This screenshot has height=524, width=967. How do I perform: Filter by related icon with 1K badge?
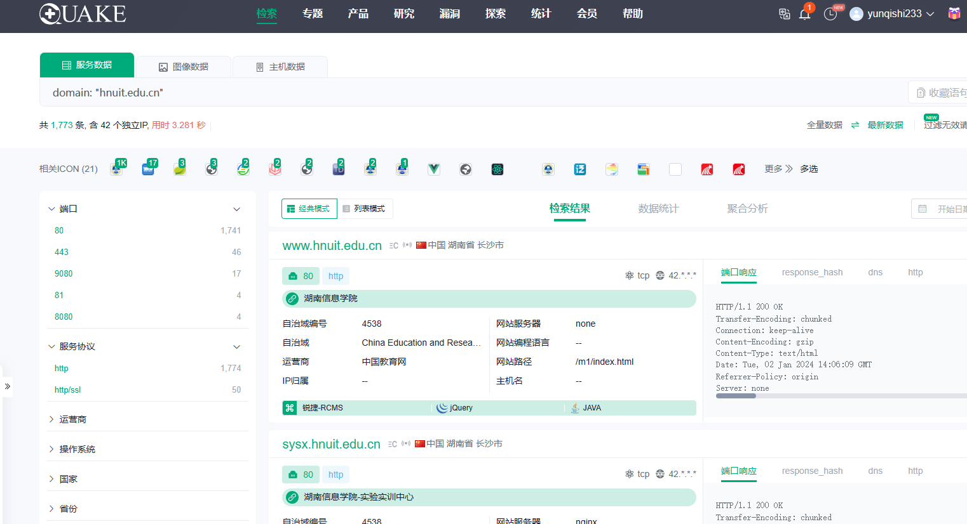click(x=116, y=169)
